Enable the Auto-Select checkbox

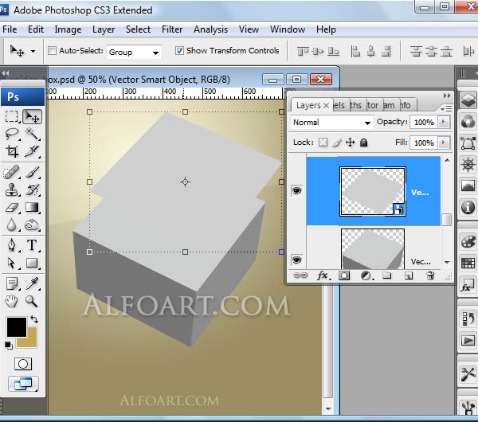pyautogui.click(x=52, y=51)
